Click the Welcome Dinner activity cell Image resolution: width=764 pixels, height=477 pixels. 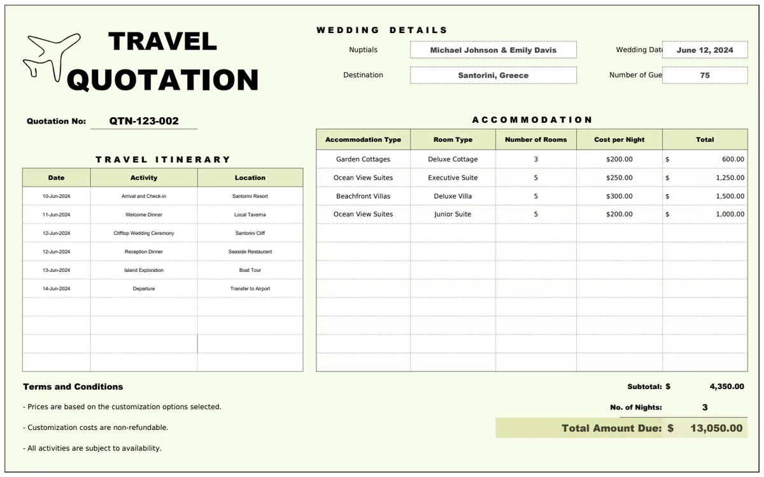(x=144, y=215)
